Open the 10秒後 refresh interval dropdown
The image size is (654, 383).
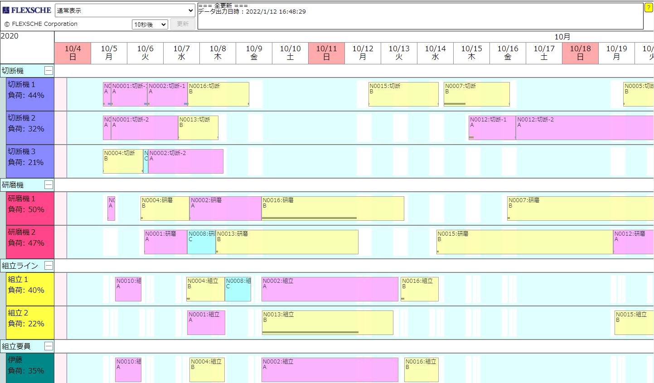pyautogui.click(x=150, y=24)
